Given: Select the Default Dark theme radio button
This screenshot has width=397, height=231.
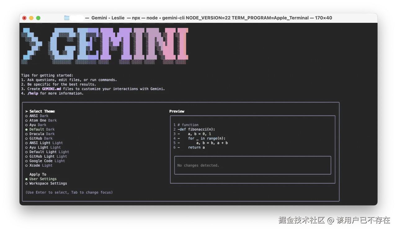Looking at the screenshot, I should tap(40, 129).
